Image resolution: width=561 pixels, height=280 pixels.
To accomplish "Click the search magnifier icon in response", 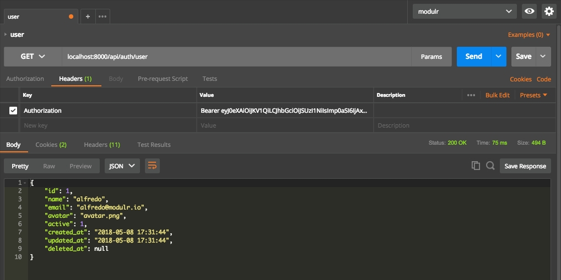I will tap(490, 166).
